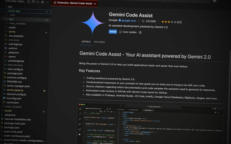Open the pnpm-workspace.yaml file
The height and width of the screenshot is (144, 231).
click(17, 136)
